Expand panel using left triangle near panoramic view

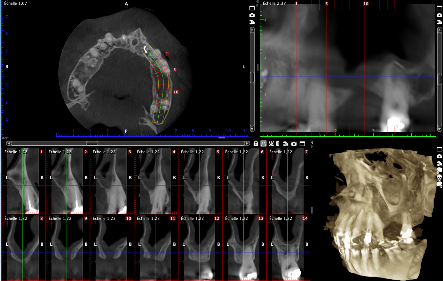tap(257, 2)
